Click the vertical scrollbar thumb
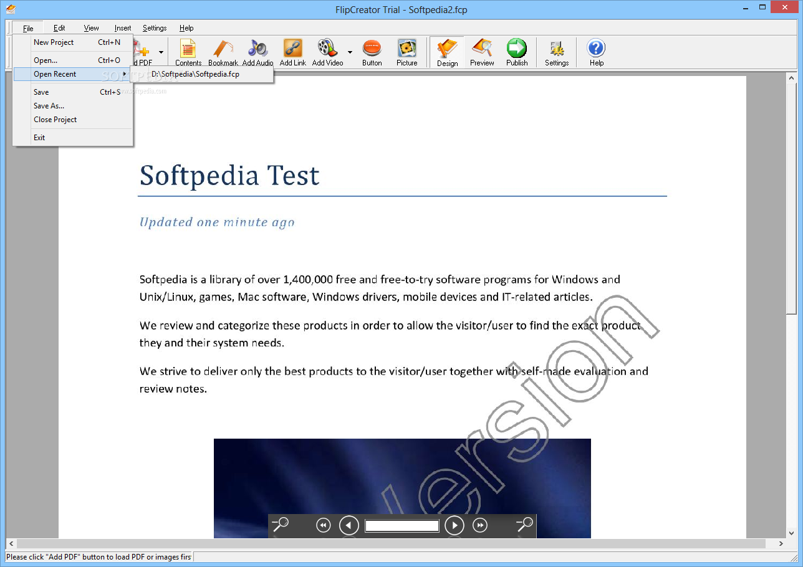The width and height of the screenshot is (803, 567). point(791,199)
